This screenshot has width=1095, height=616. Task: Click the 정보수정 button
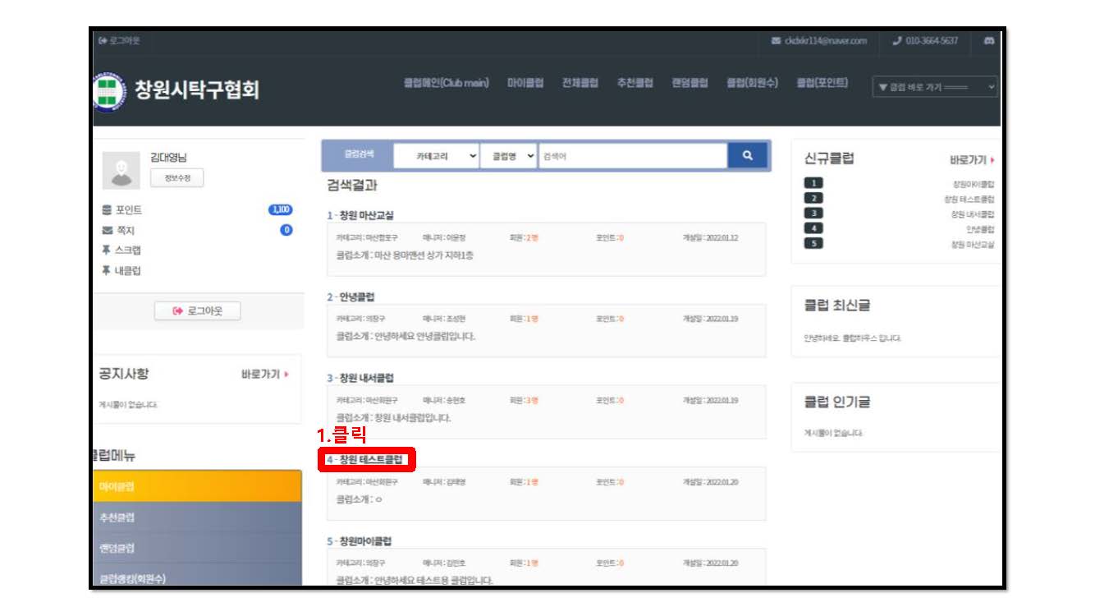[x=177, y=177]
